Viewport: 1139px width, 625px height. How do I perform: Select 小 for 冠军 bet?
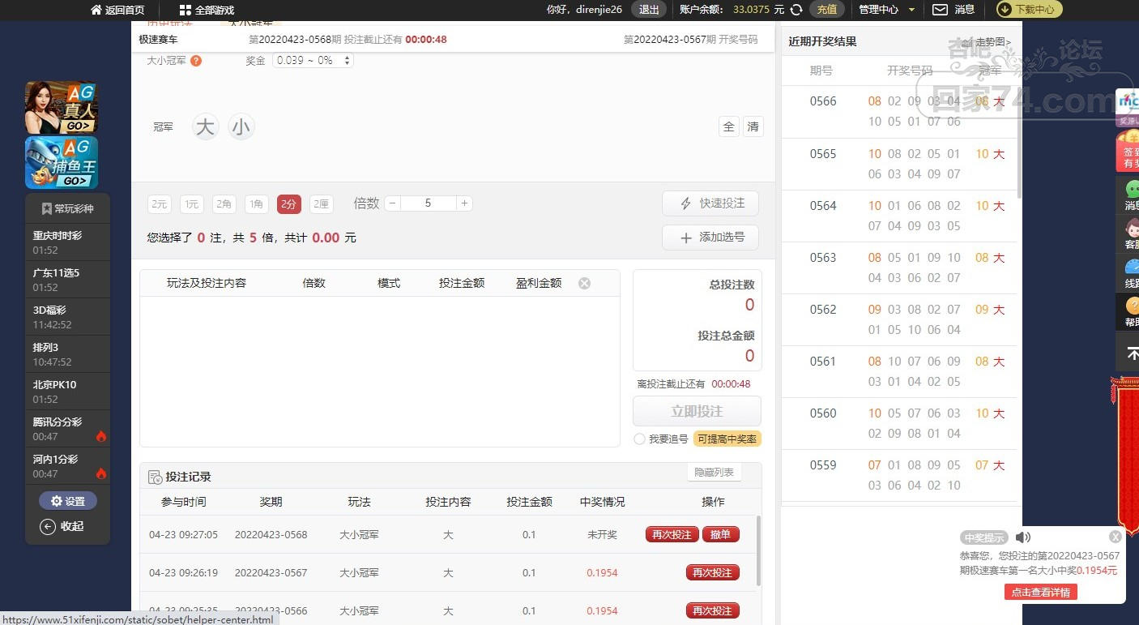point(241,126)
